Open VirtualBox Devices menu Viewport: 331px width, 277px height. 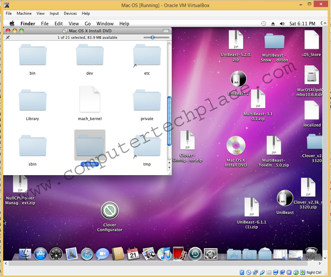70,13
